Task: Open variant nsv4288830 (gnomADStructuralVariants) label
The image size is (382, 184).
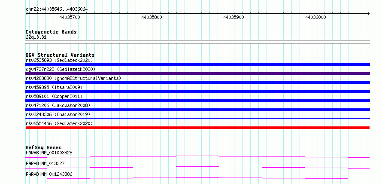Action: (x=73, y=78)
